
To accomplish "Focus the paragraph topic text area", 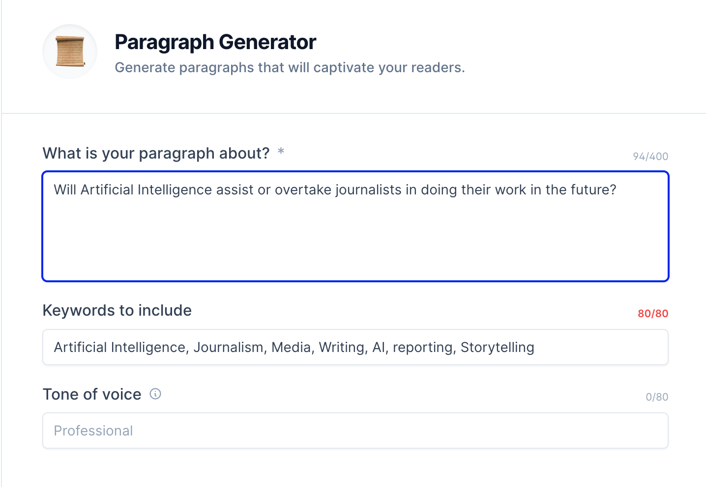I will point(355,226).
